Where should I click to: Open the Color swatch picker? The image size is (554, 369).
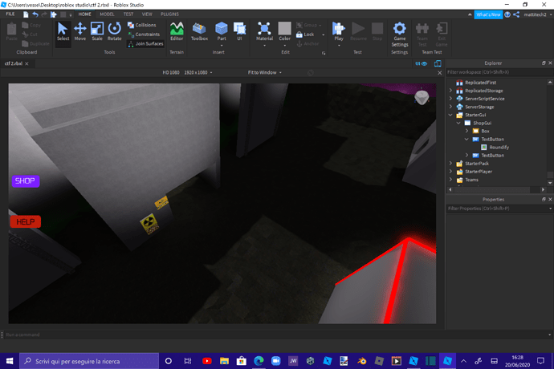(284, 29)
